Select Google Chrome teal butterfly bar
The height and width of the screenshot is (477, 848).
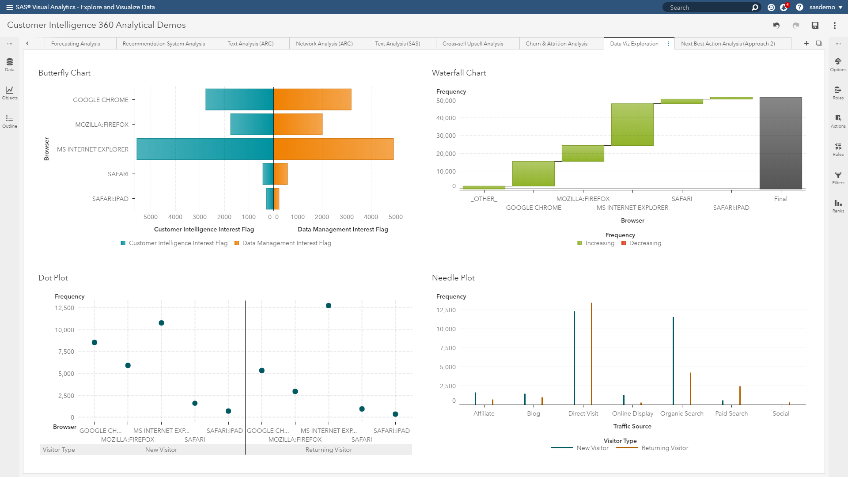pyautogui.click(x=239, y=99)
